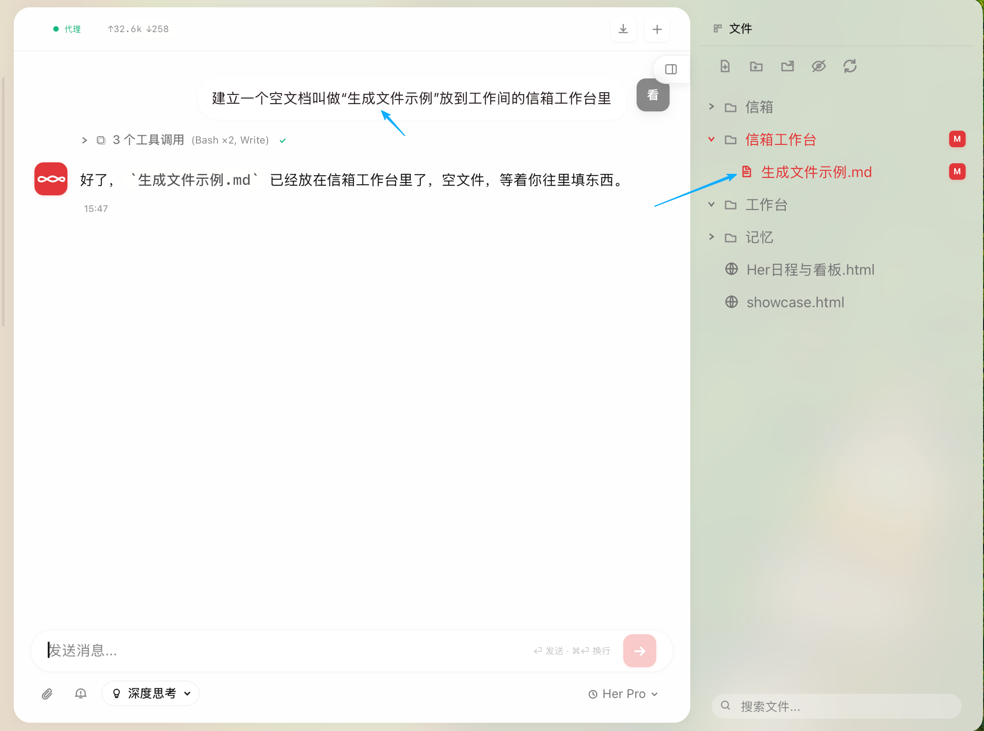Click the red document icon of 生成文件示例.md

[x=747, y=172]
